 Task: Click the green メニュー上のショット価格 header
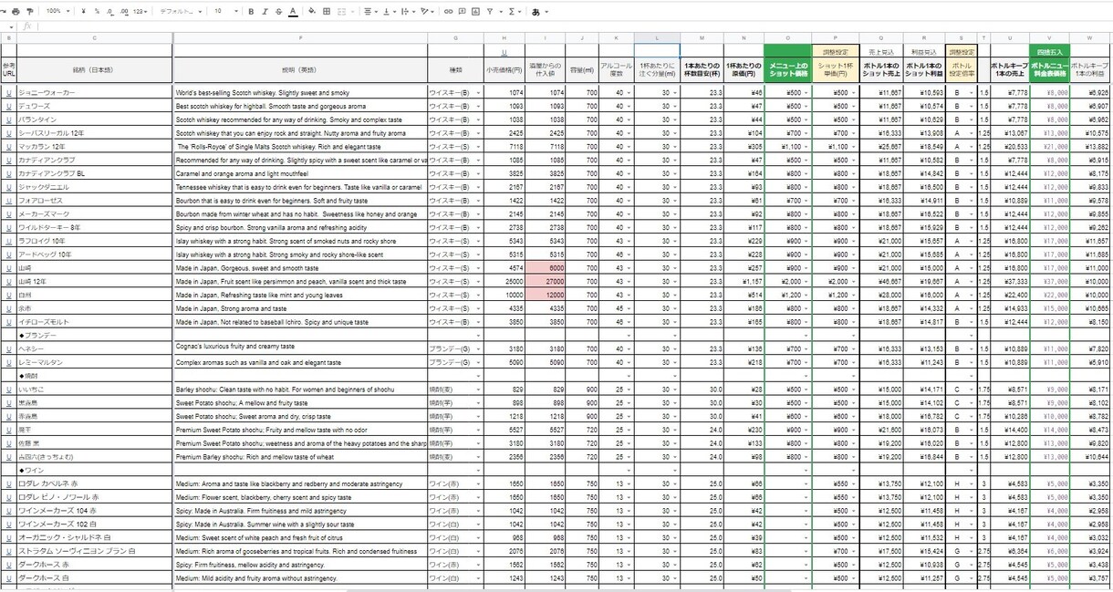pyautogui.click(x=786, y=70)
